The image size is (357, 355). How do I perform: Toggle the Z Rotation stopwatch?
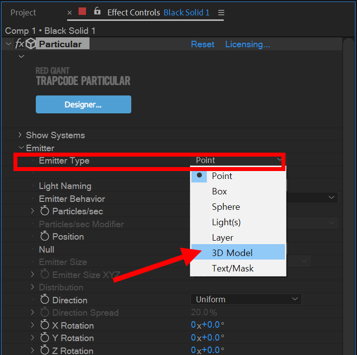pos(45,350)
